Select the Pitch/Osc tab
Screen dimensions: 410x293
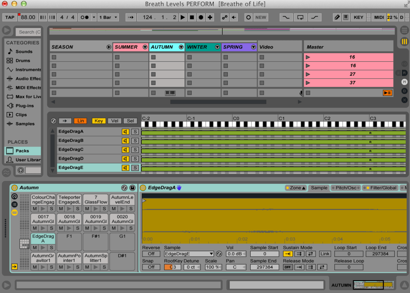347,188
